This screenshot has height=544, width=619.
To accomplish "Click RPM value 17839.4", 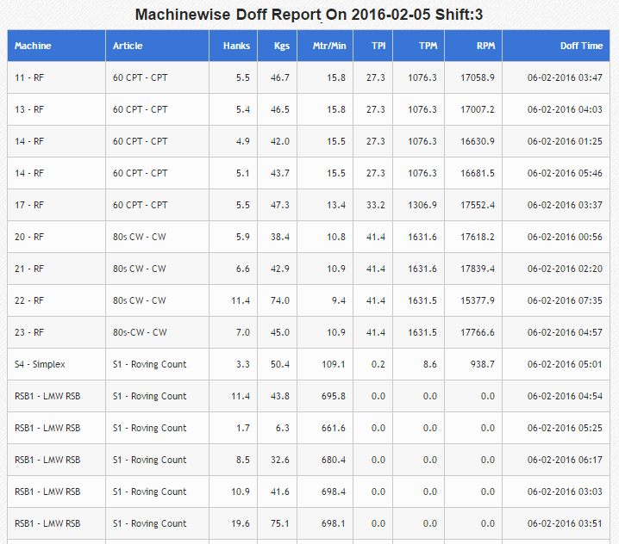I will 478,269.
